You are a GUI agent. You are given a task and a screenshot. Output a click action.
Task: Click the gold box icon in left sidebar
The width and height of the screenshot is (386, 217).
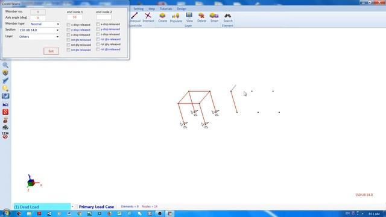5,72
